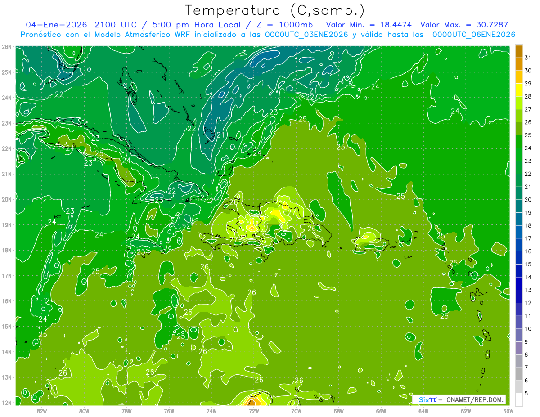
Task: Click the "72W" longitude axis label
Action: pos(254,411)
